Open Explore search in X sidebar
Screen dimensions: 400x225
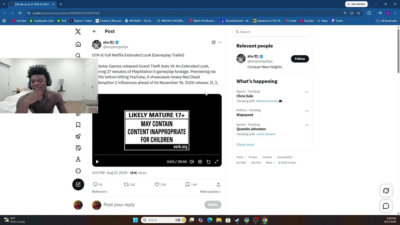pyautogui.click(x=78, y=56)
